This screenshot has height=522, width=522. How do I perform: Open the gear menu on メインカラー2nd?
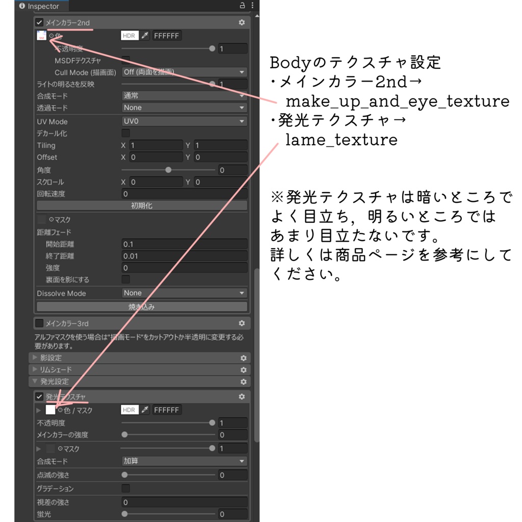[x=242, y=22]
